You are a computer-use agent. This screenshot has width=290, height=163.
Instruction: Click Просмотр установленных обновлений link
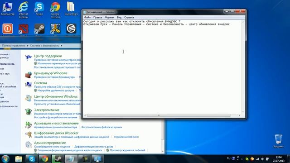click(x=57, y=104)
